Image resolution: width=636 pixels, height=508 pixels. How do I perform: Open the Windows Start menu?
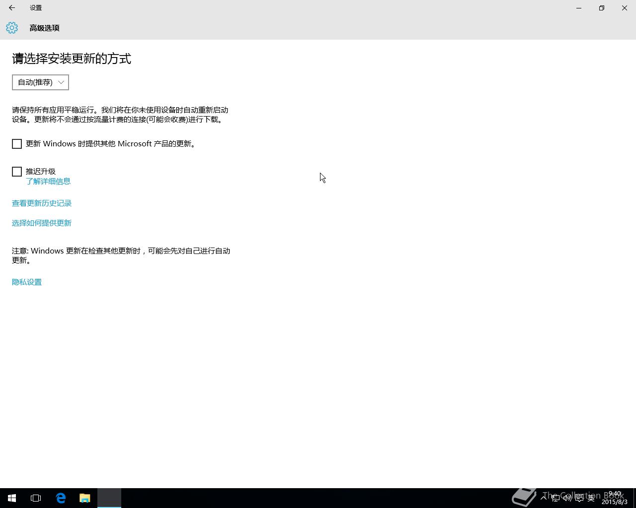click(12, 498)
